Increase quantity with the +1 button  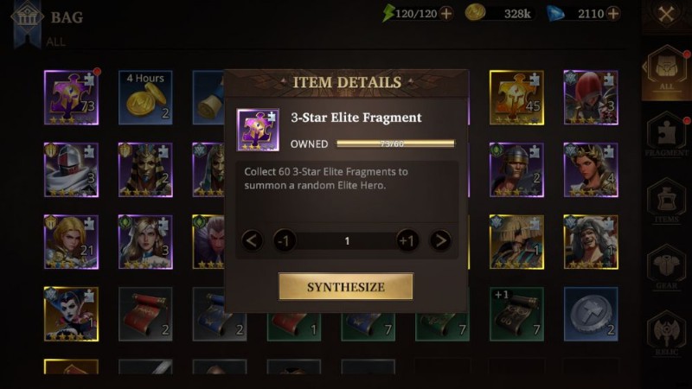click(x=407, y=241)
